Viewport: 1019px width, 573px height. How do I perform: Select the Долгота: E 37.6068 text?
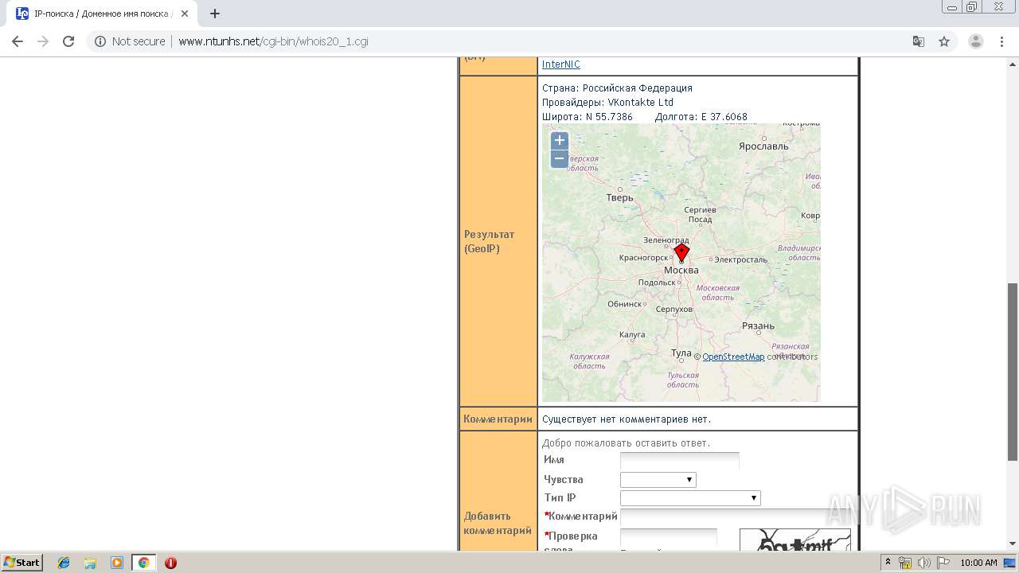tap(701, 117)
